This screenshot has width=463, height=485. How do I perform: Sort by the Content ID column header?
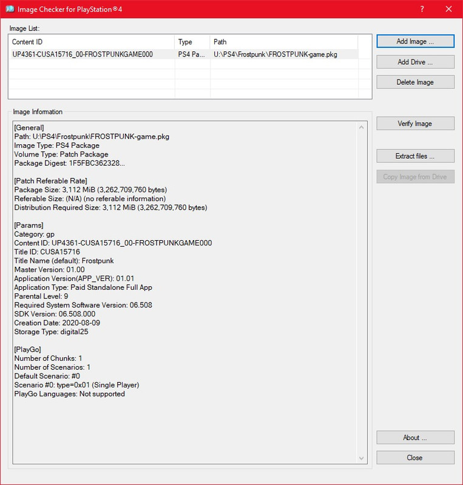point(92,42)
